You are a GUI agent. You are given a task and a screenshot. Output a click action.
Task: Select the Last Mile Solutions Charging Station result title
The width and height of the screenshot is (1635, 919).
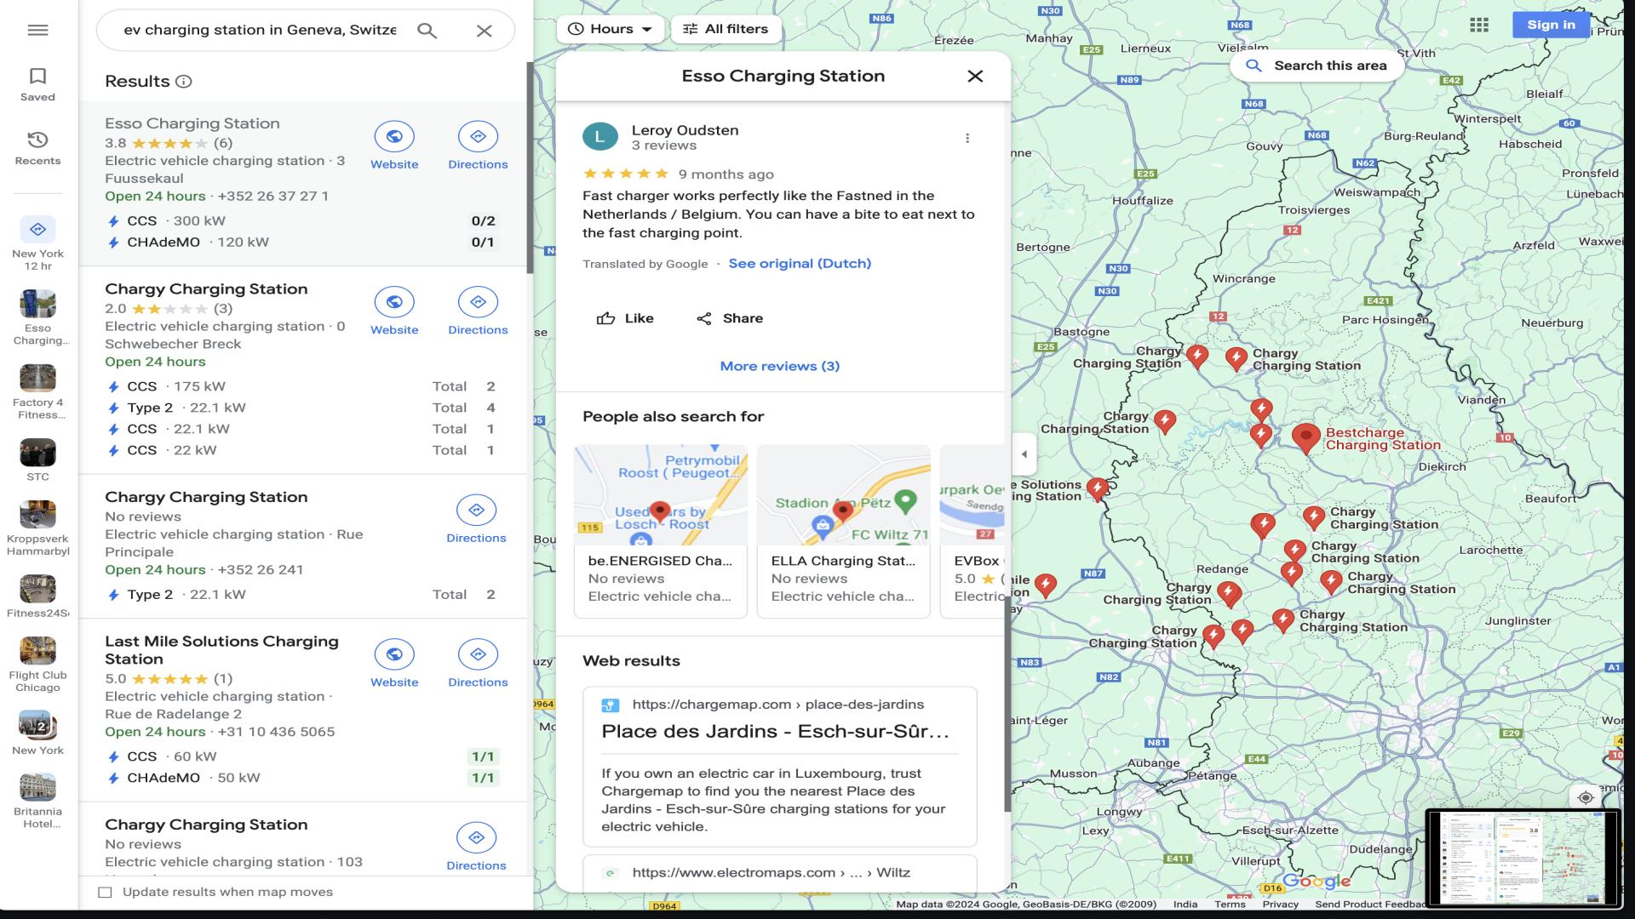point(221,650)
